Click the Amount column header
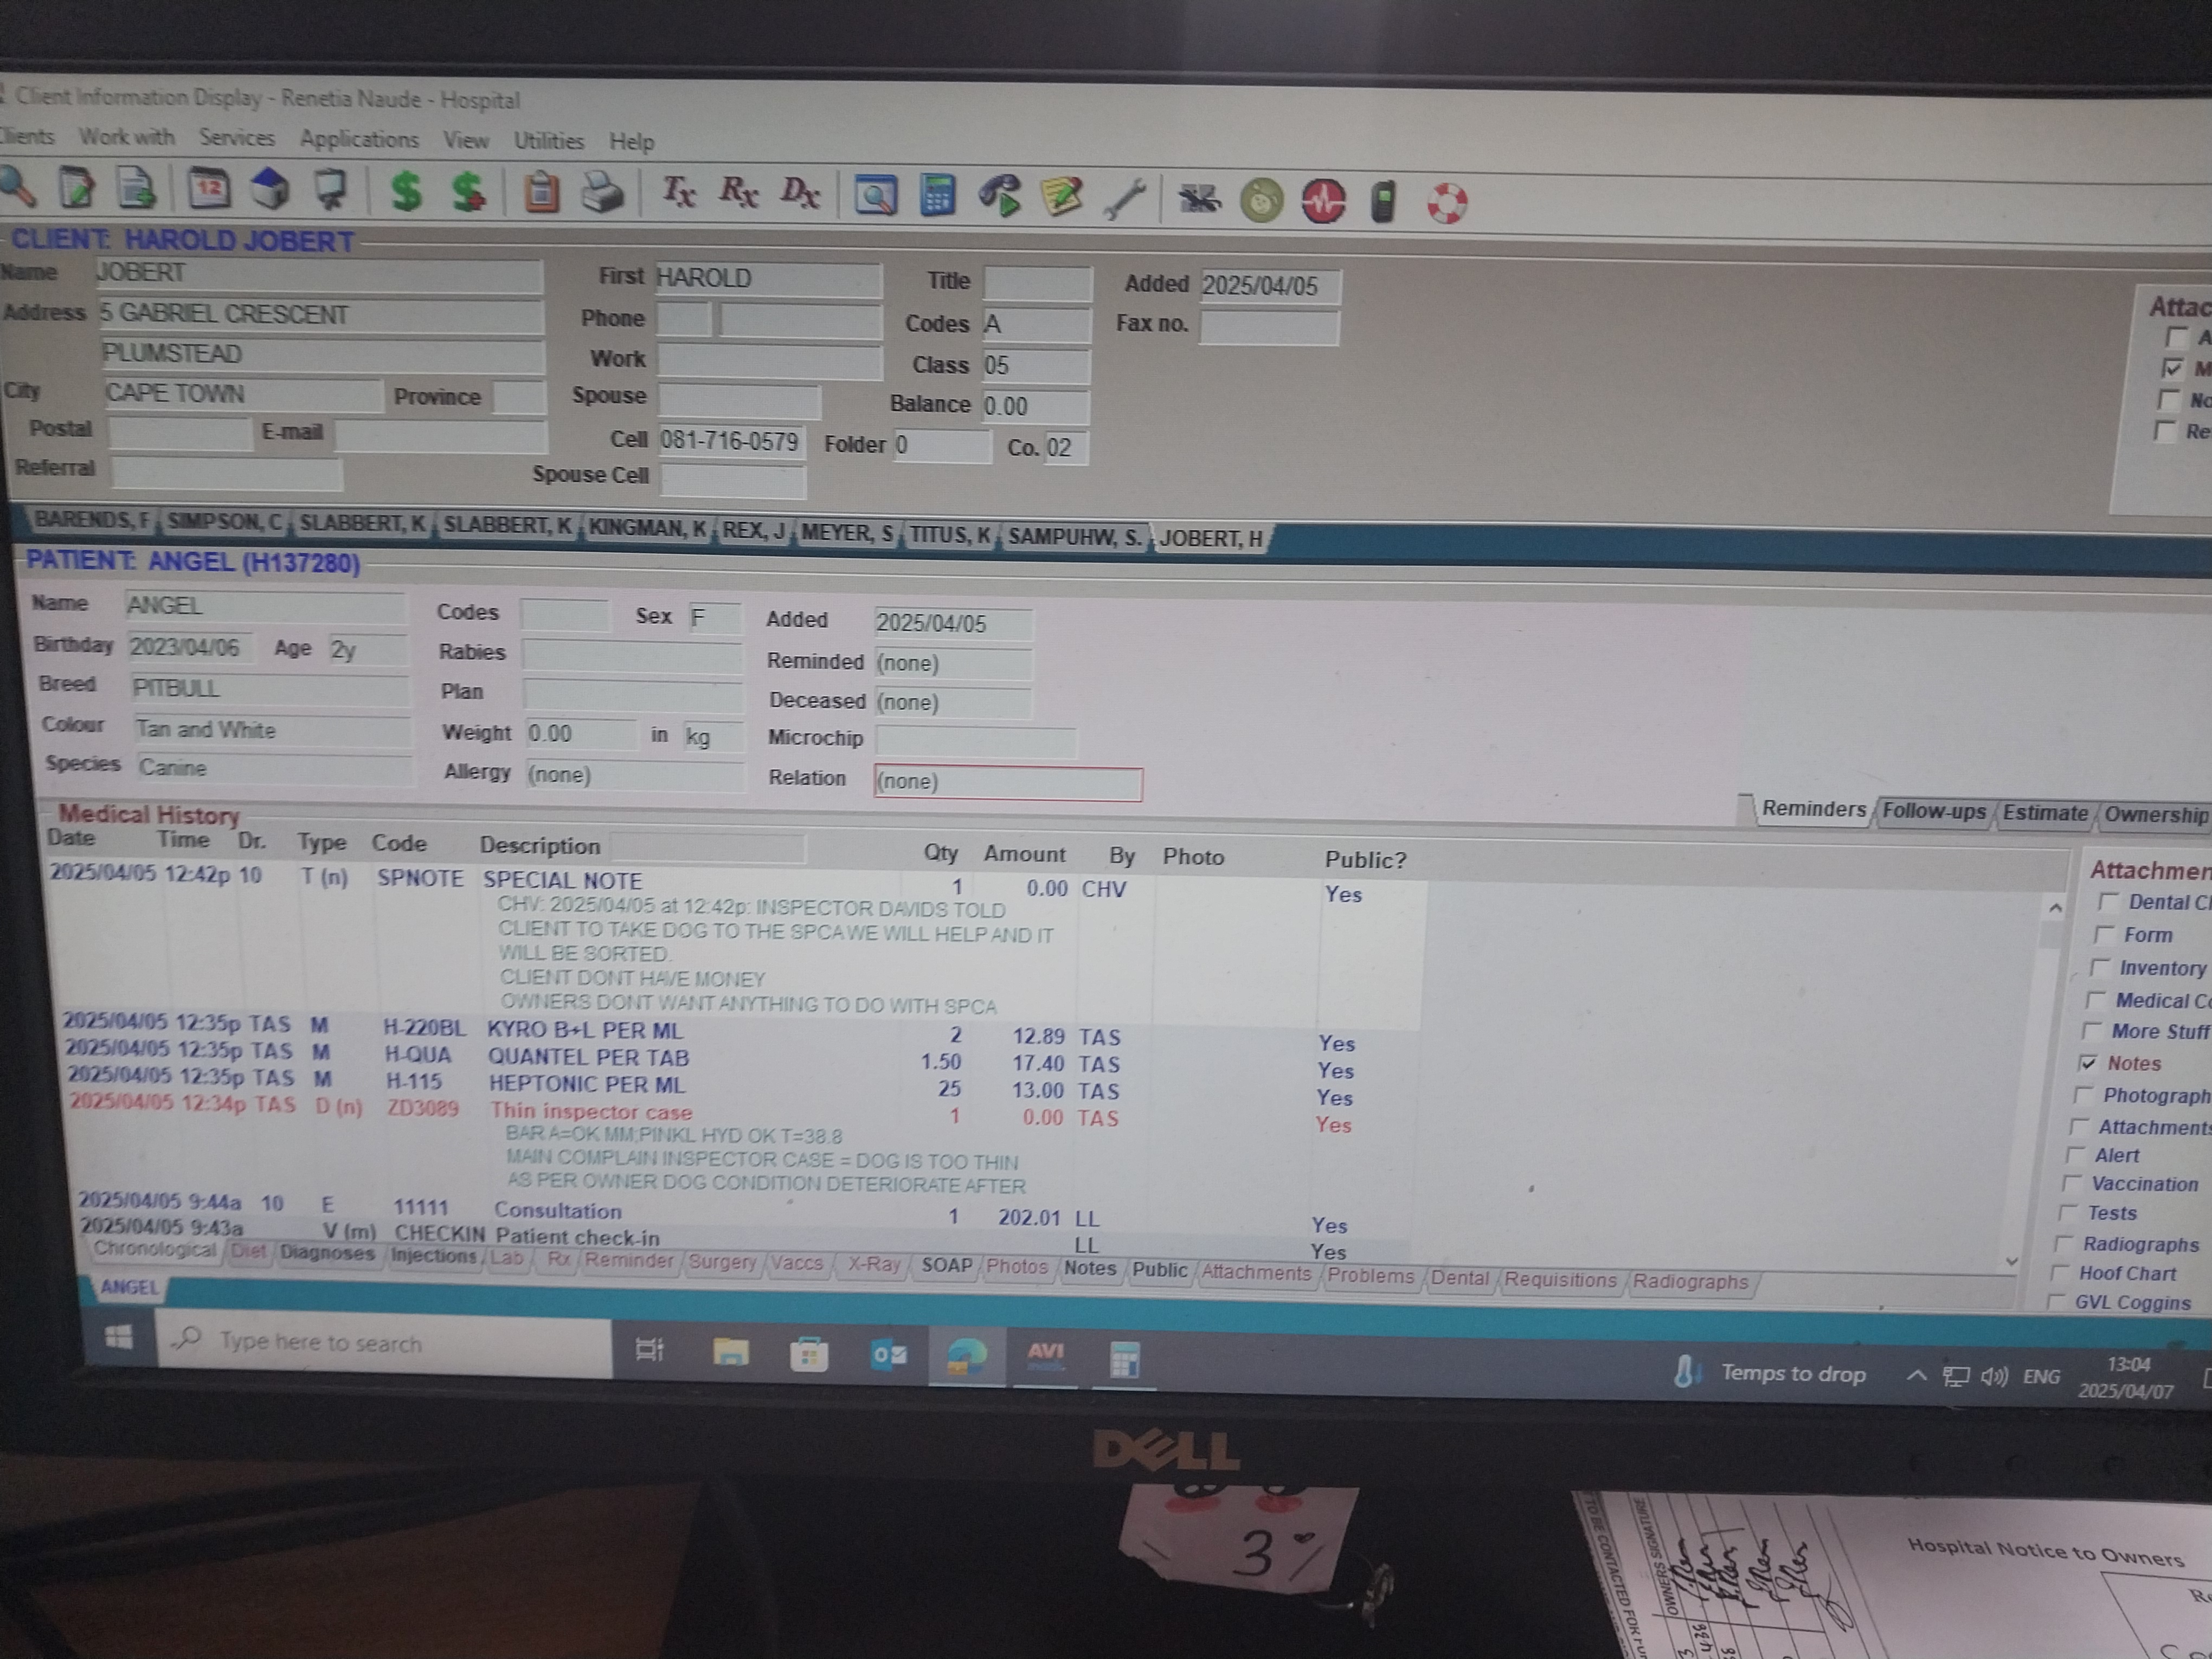 1024,854
